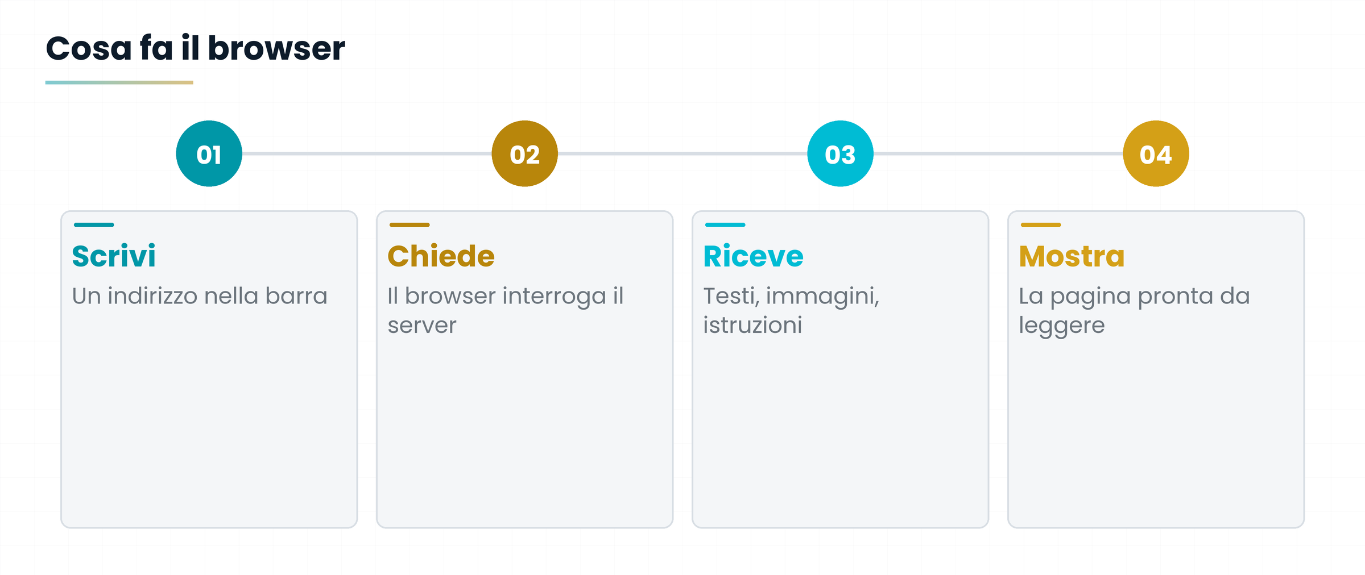Click the gold accent bar above Mostra
The height and width of the screenshot is (575, 1365).
click(x=1041, y=225)
